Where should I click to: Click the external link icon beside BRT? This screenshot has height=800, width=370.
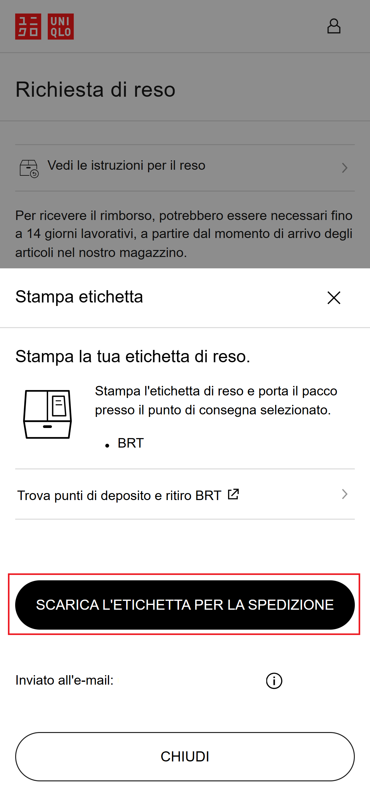click(233, 494)
